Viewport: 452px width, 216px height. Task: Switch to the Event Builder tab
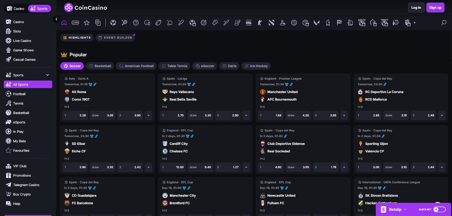115,38
